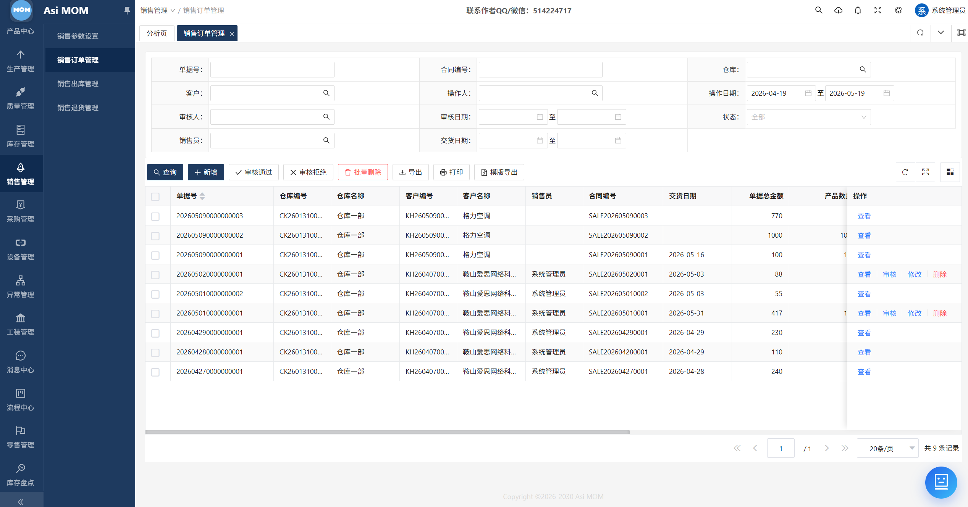Check row 202605010000000001
This screenshot has width=968, height=507.
(x=155, y=314)
